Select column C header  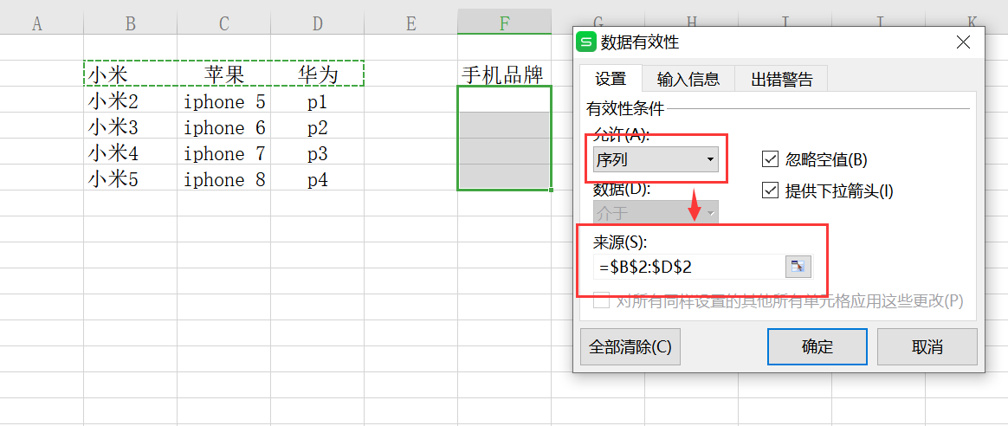223,23
